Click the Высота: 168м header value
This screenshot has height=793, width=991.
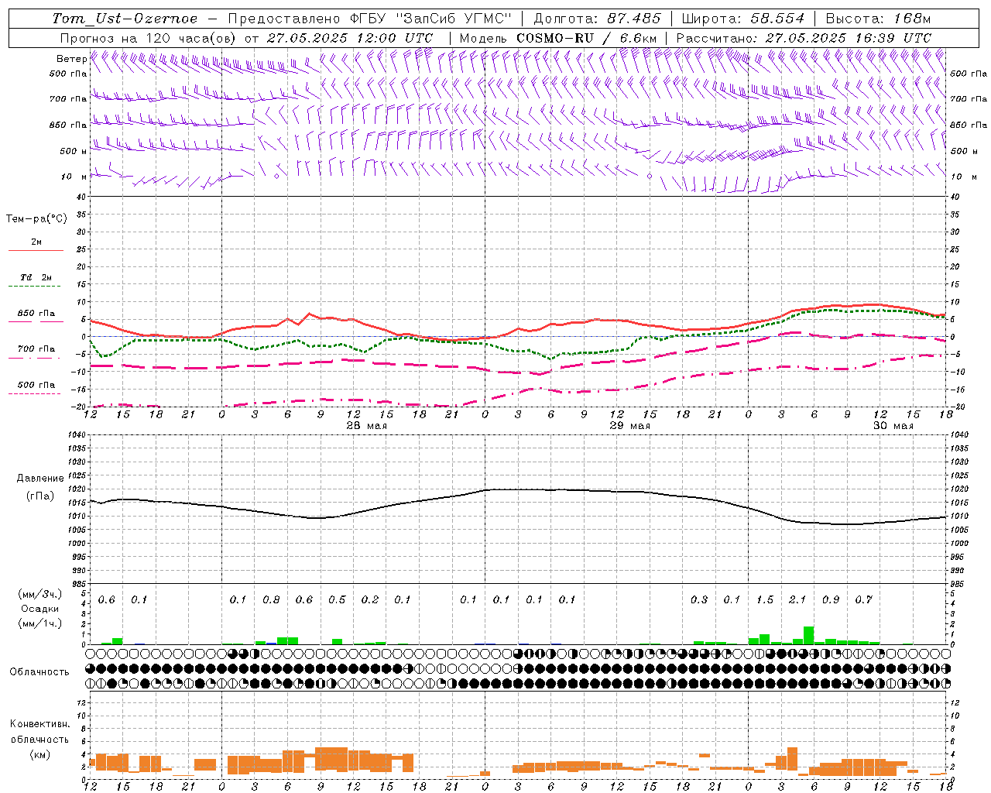tap(878, 19)
